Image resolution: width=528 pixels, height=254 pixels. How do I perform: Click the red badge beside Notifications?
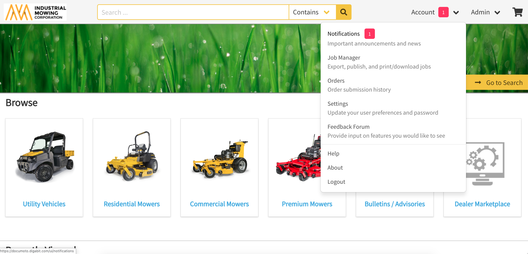[369, 34]
